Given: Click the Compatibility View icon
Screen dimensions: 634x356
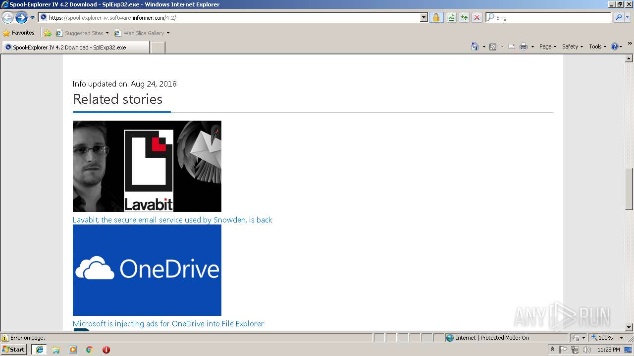Looking at the screenshot, I should 451,17.
